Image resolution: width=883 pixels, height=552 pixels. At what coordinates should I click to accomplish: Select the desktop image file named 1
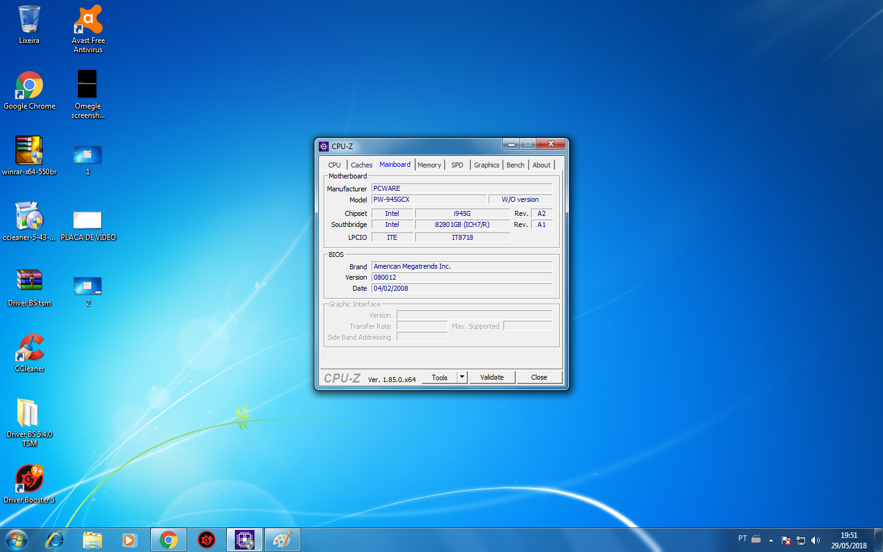(88, 159)
